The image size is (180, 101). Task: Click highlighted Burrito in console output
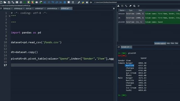(x=130, y=65)
